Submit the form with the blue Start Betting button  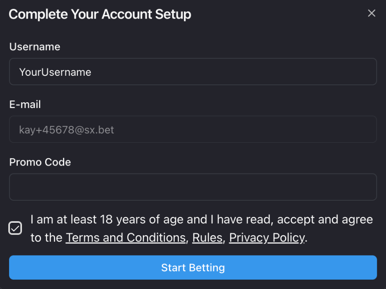point(193,267)
